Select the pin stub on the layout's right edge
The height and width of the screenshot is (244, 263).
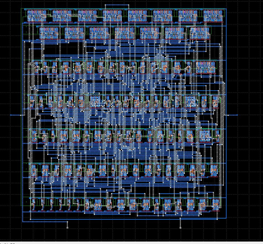tap(232, 115)
